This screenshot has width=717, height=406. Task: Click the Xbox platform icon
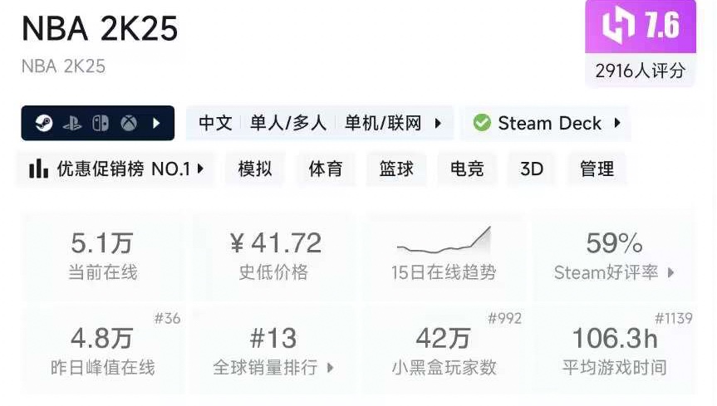tap(129, 123)
